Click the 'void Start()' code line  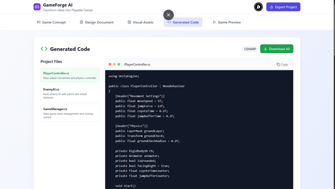[126, 186]
